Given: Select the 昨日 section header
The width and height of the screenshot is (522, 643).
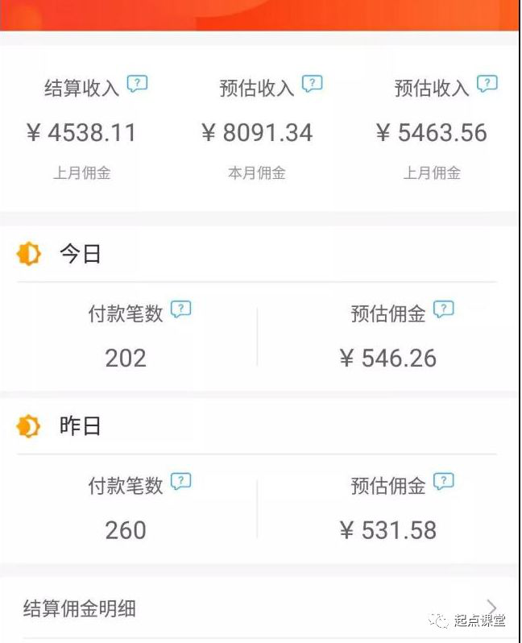Looking at the screenshot, I should click(81, 426).
